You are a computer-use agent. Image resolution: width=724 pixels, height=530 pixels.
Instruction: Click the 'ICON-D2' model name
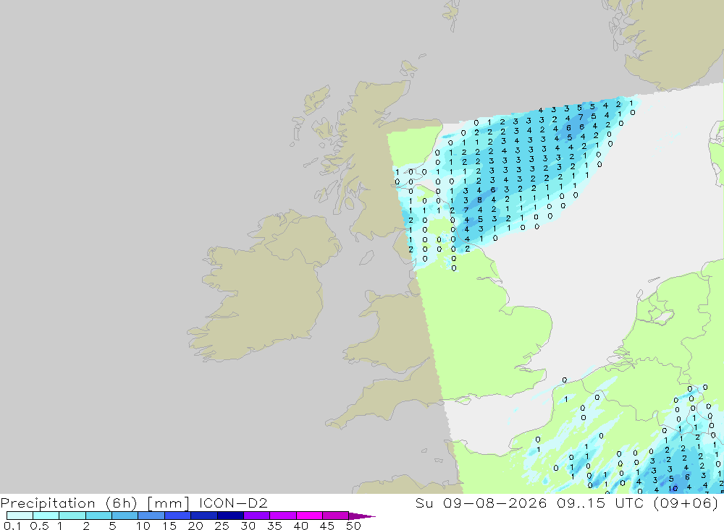pos(233,503)
